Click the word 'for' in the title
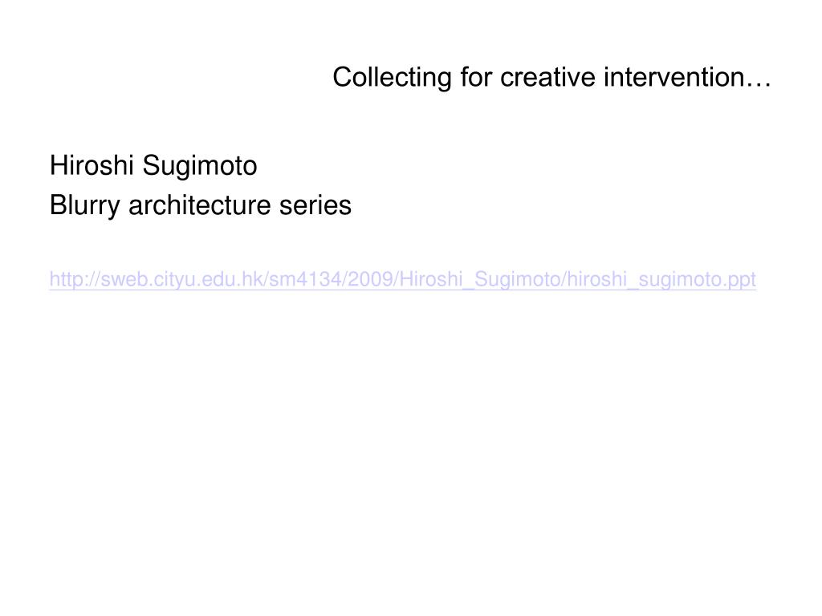This screenshot has width=822, height=616. point(476,78)
